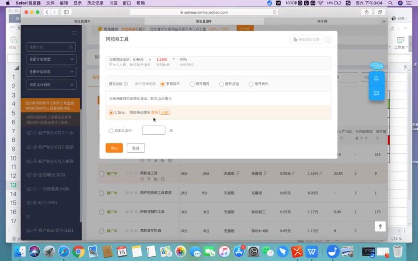The height and width of the screenshot is (261, 418).
Task: Confirm the bid with orange 确认 button
Action: click(x=114, y=148)
